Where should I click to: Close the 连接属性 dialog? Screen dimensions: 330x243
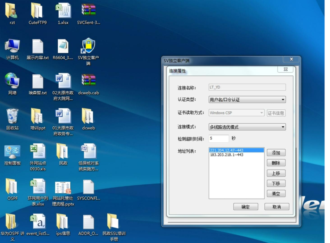coord(285,69)
